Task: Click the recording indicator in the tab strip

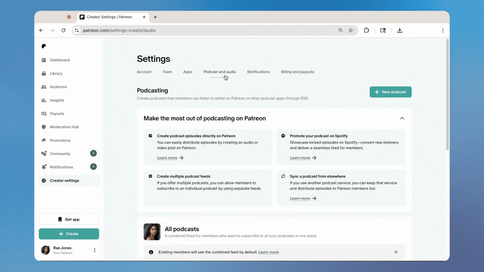Action: click(69, 17)
